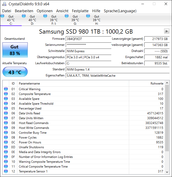This screenshot has width=172, height=177.
Task: Click the CrystalDiskInfo title bar icon
Action: 4,4
